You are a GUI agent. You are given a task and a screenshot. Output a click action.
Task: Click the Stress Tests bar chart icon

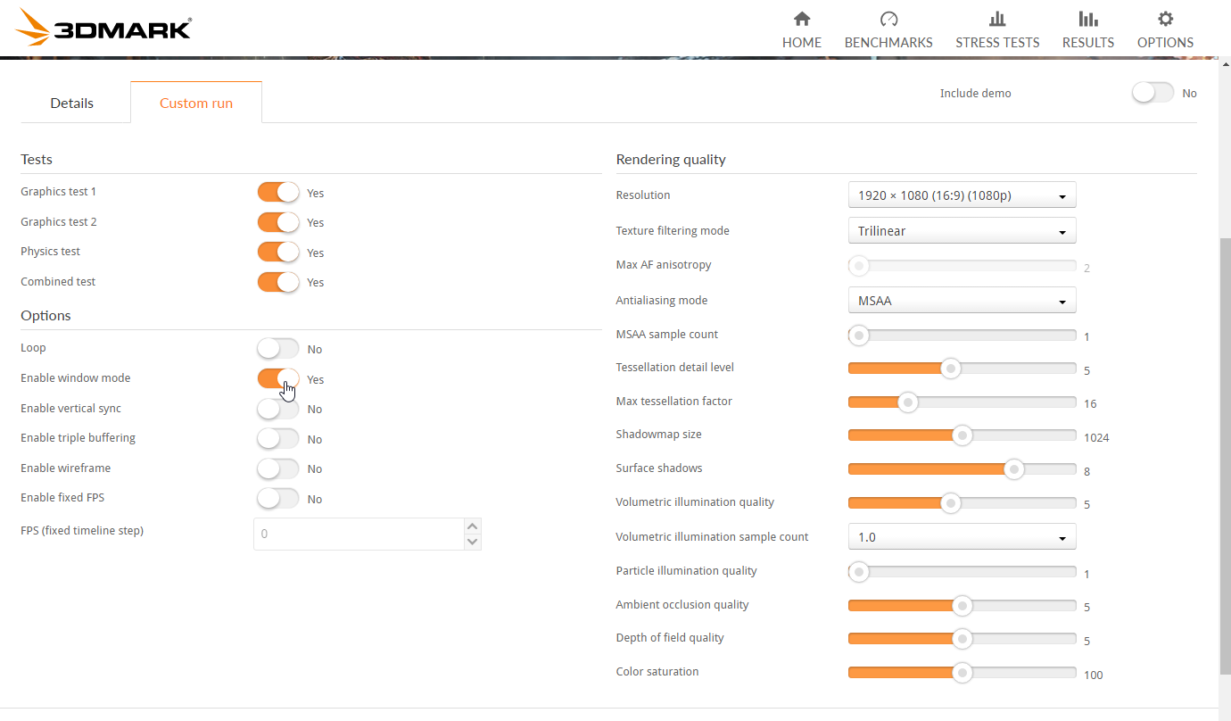(x=997, y=19)
